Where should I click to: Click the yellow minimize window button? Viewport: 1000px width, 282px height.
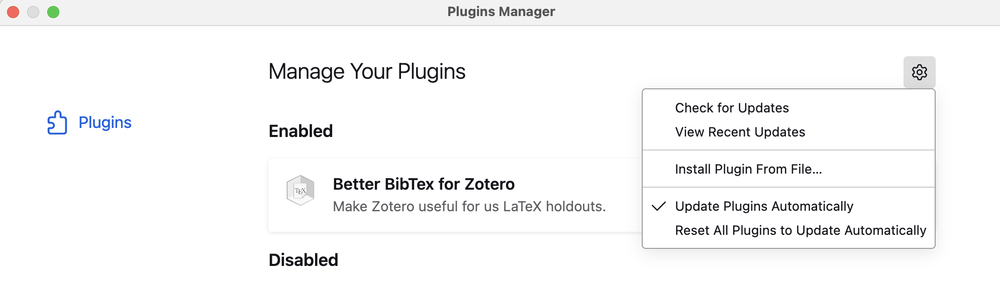tap(33, 12)
